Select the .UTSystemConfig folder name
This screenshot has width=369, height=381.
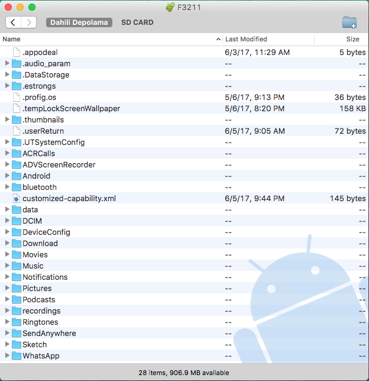click(53, 143)
